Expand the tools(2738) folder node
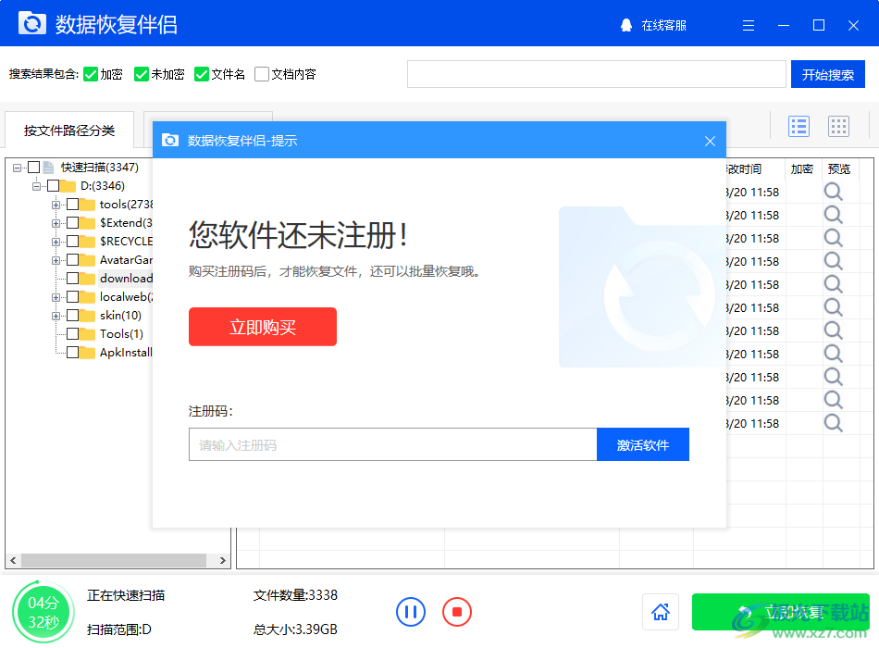 click(x=57, y=204)
